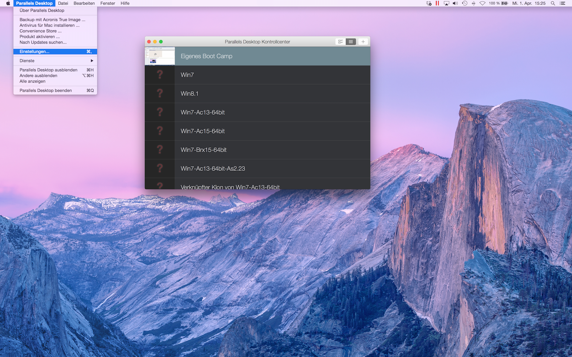The height and width of the screenshot is (357, 572).
Task: Open Notification Center list icon
Action: 562,3
